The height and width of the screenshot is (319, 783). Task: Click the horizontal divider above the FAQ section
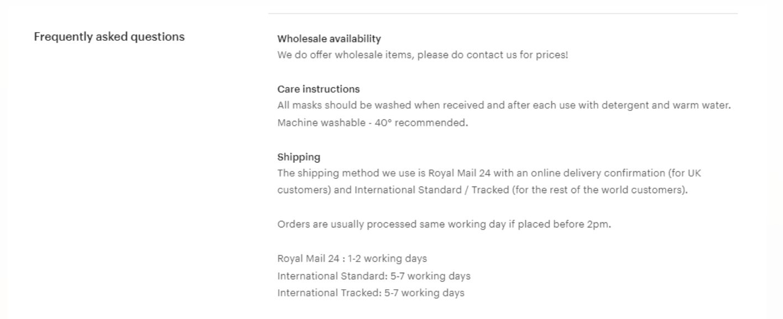point(503,14)
